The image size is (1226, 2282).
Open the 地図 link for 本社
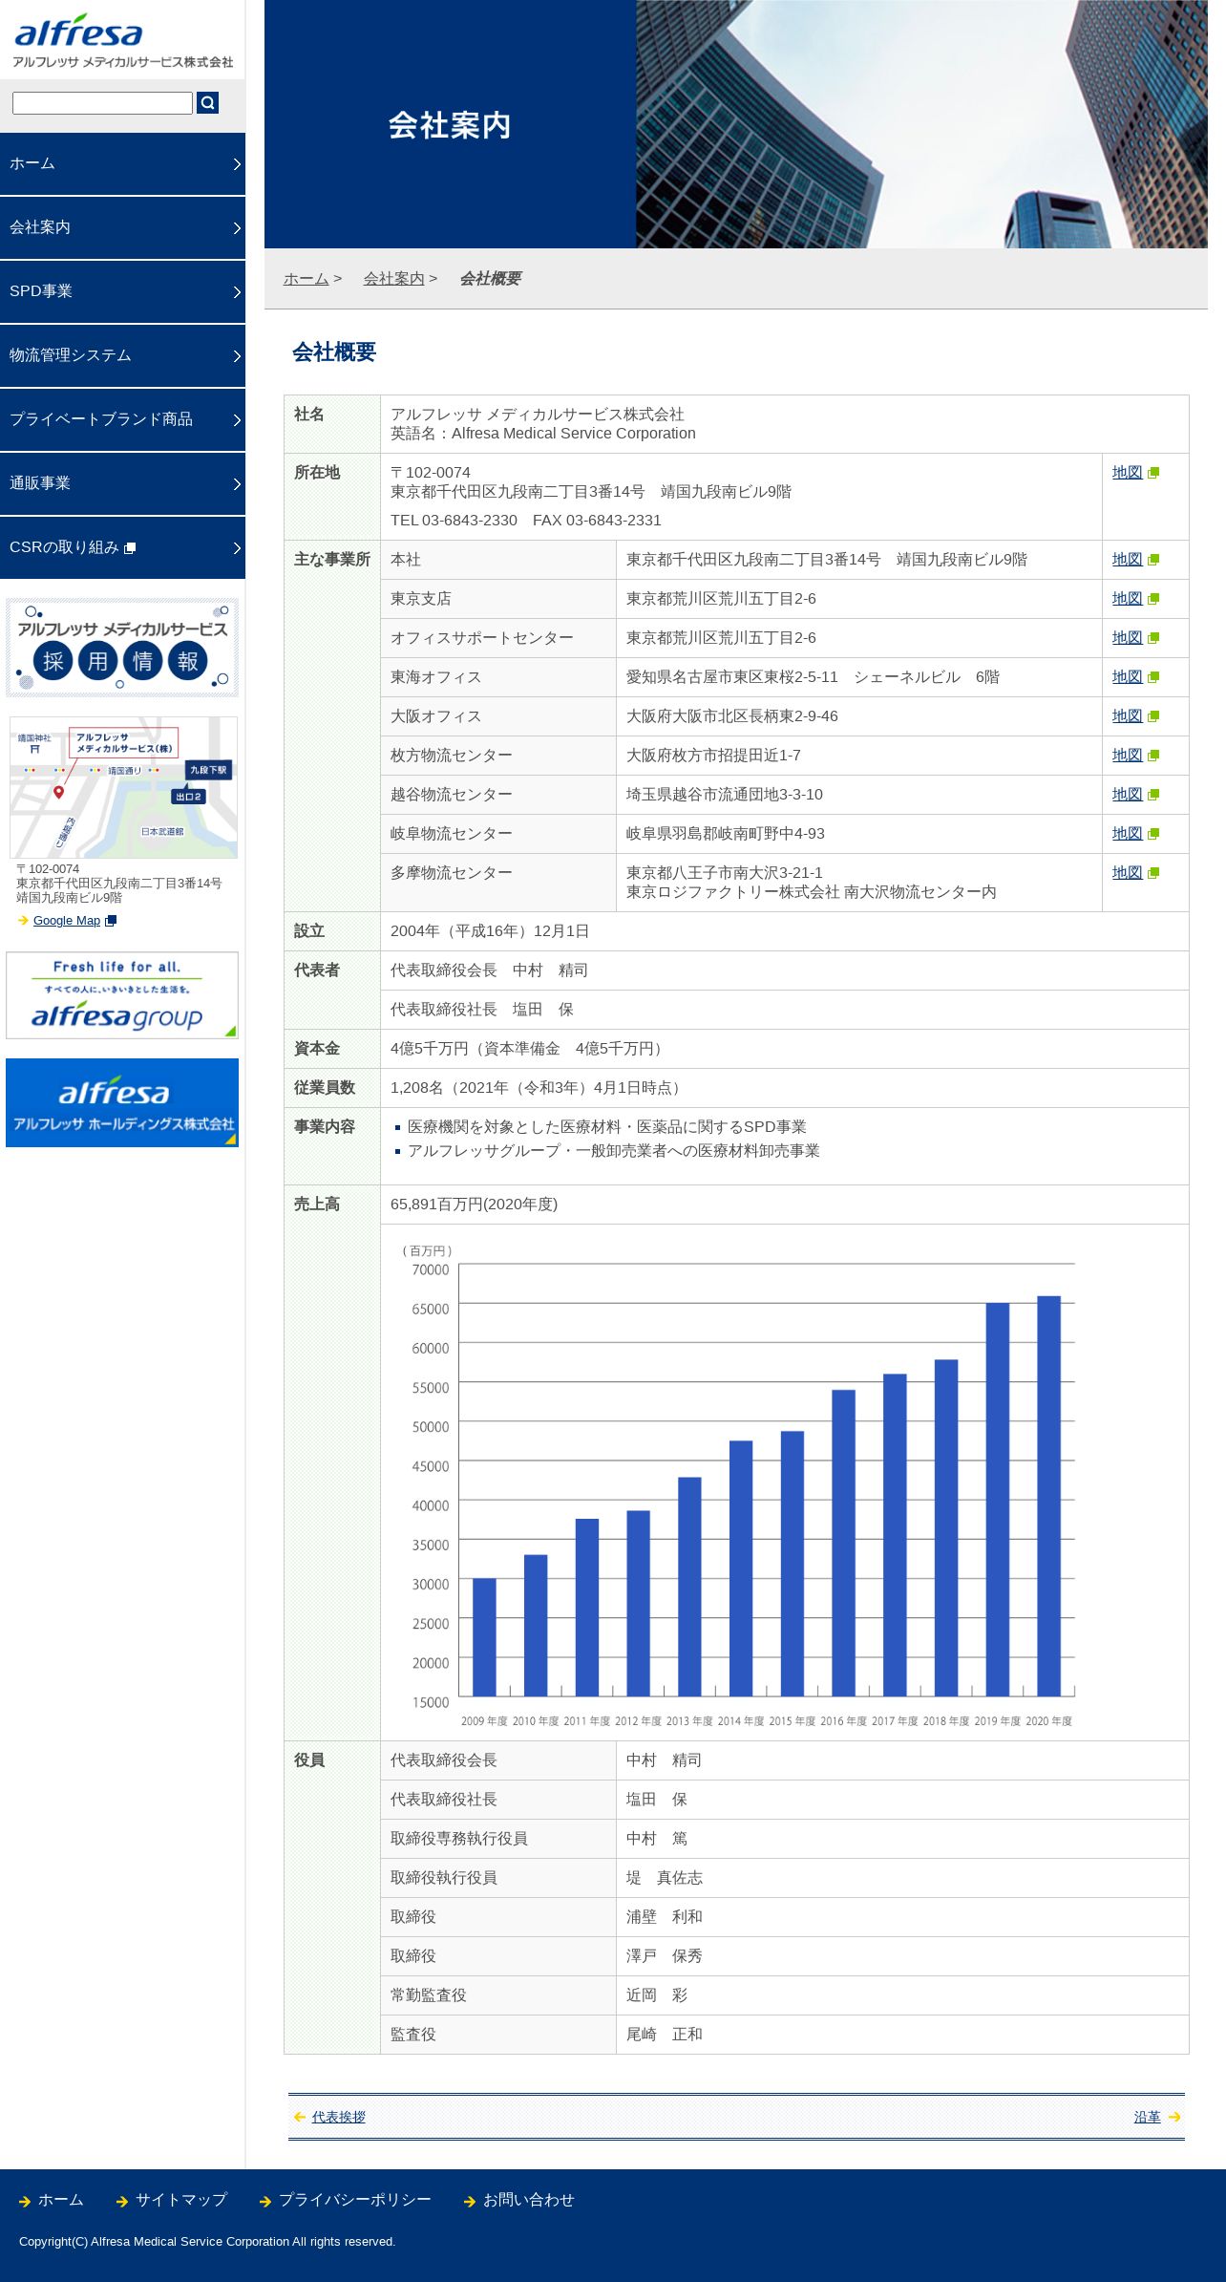1127,560
